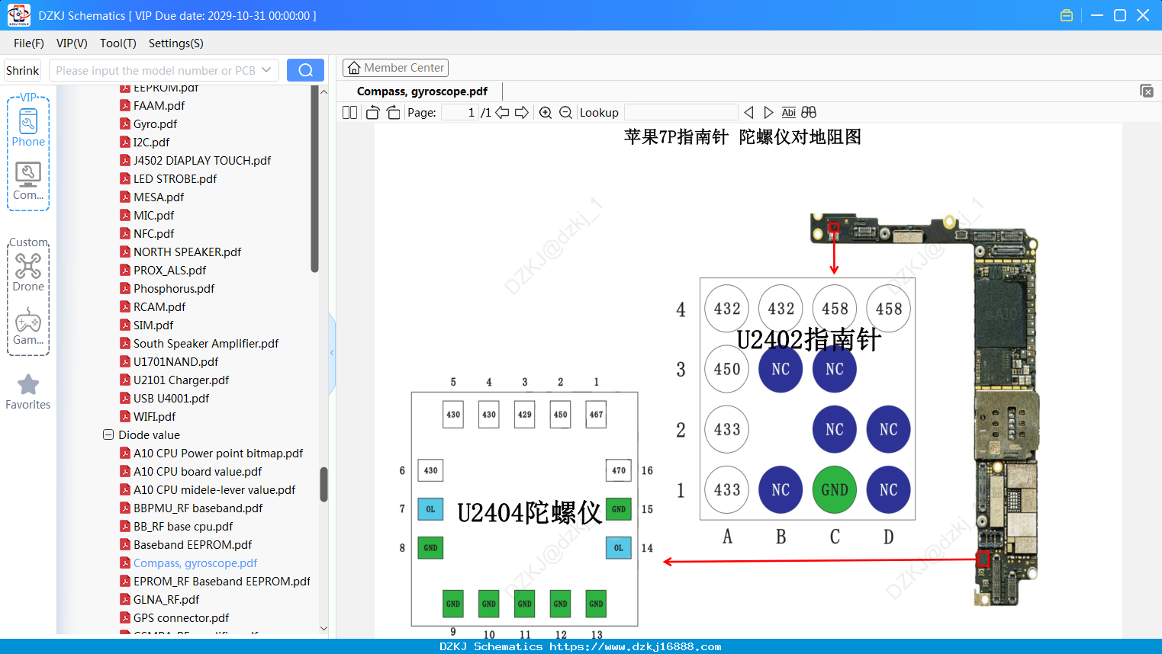Go to next page arrow
Viewport: 1162px width, 654px height.
point(522,112)
